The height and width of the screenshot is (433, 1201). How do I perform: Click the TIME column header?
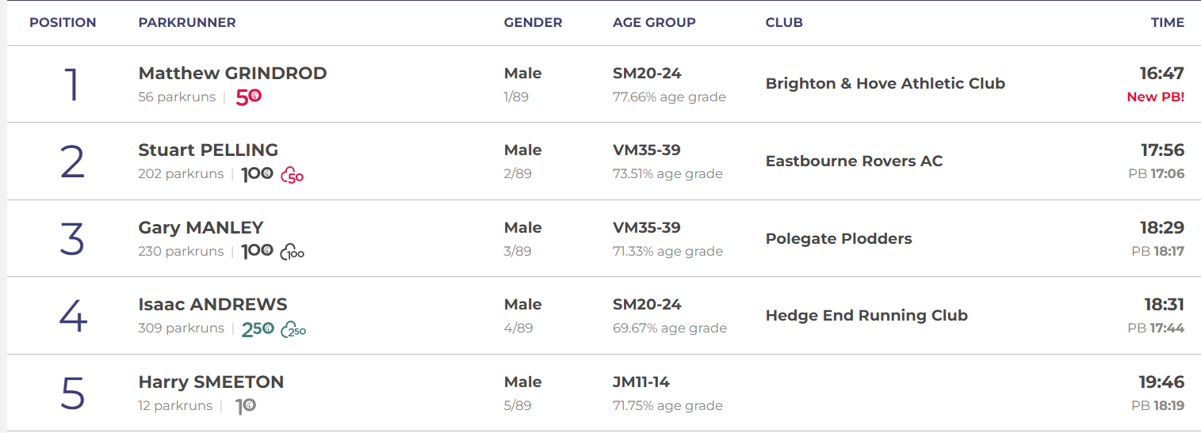coord(1167,23)
